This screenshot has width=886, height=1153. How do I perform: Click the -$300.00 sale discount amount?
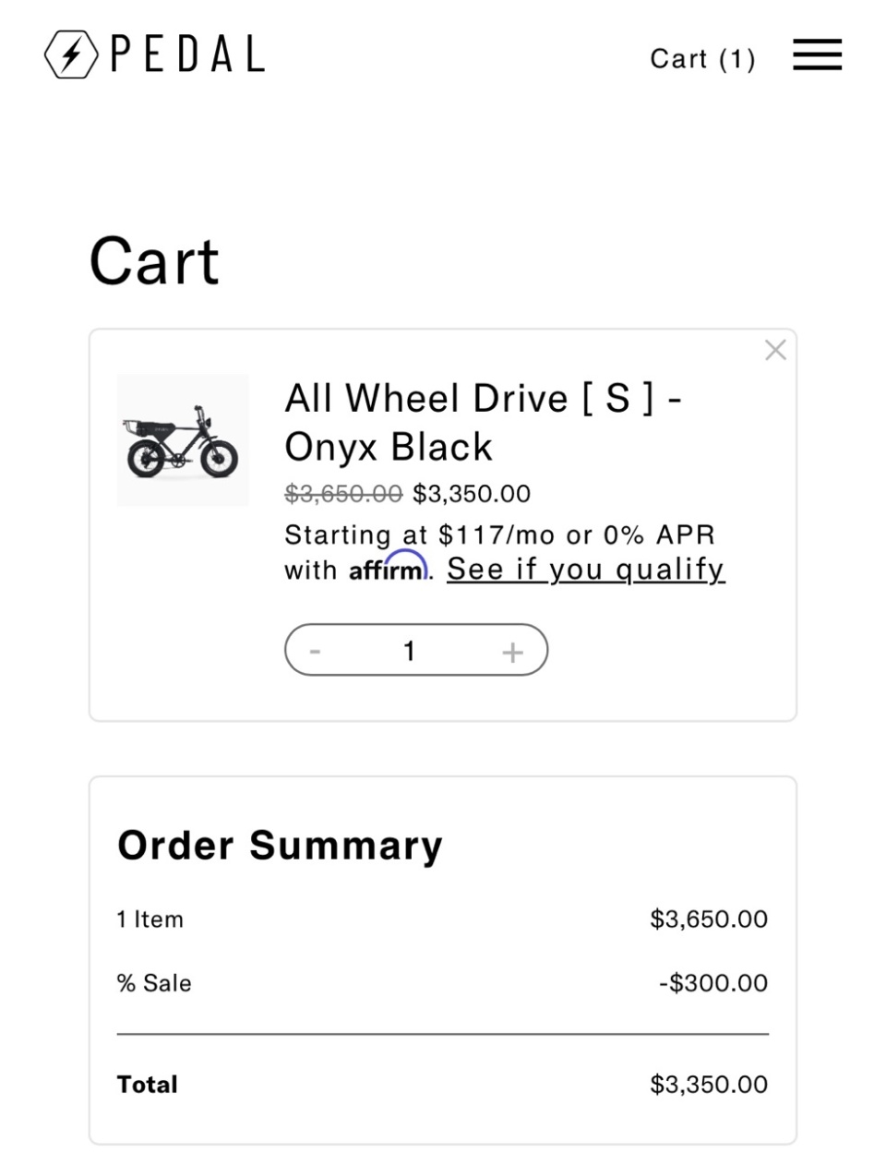[x=712, y=983]
